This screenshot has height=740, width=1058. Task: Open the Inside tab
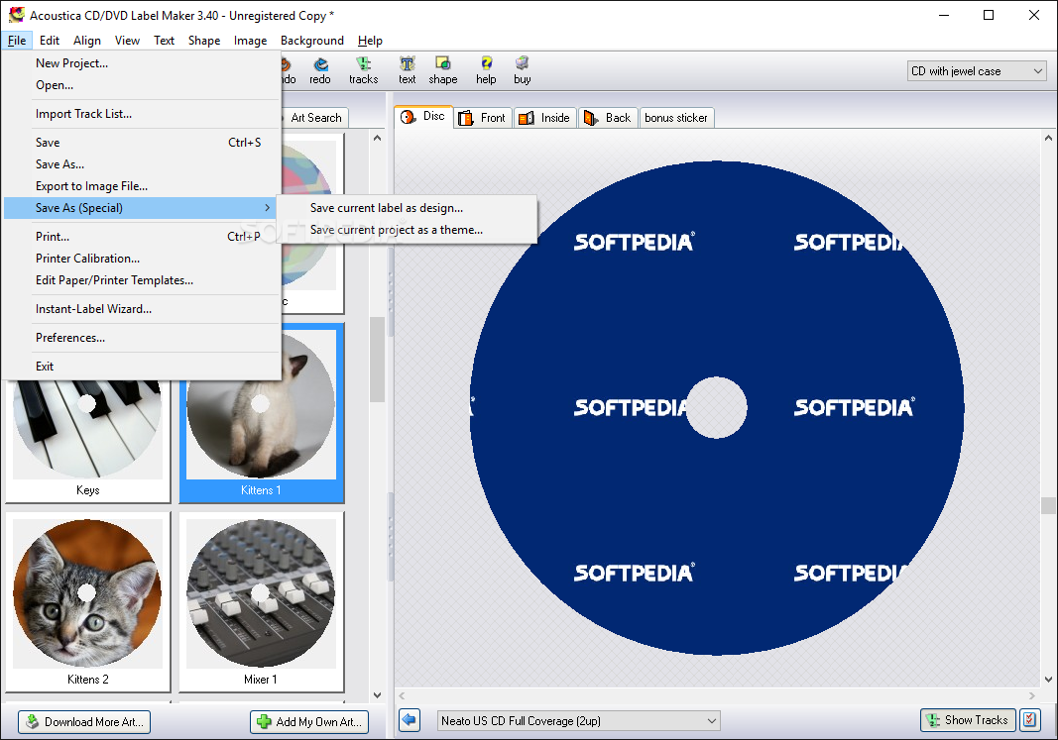pos(545,117)
